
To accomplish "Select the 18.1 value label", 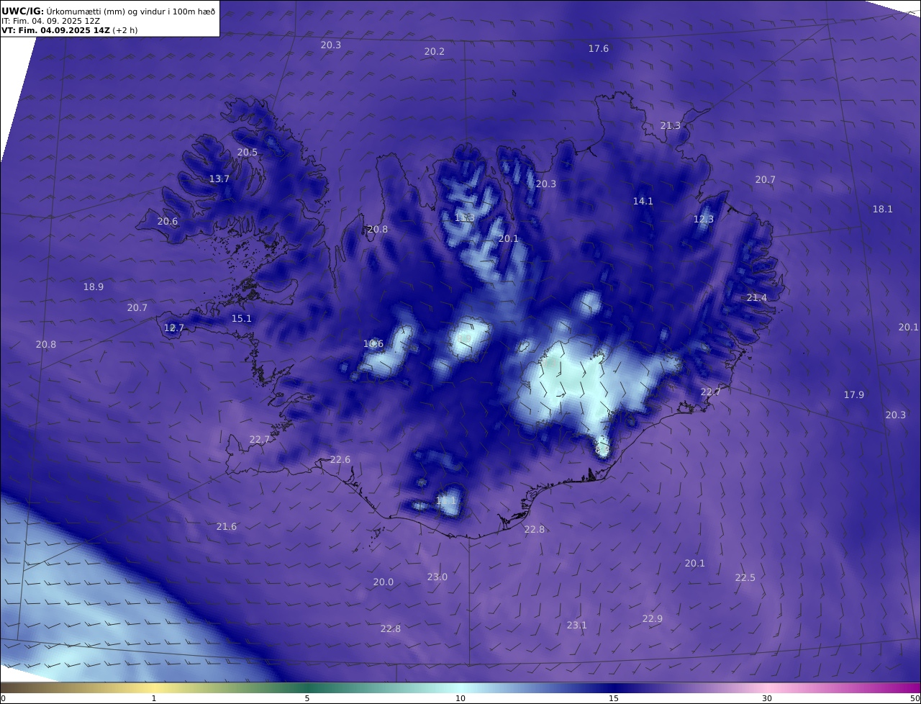I will pos(882,209).
